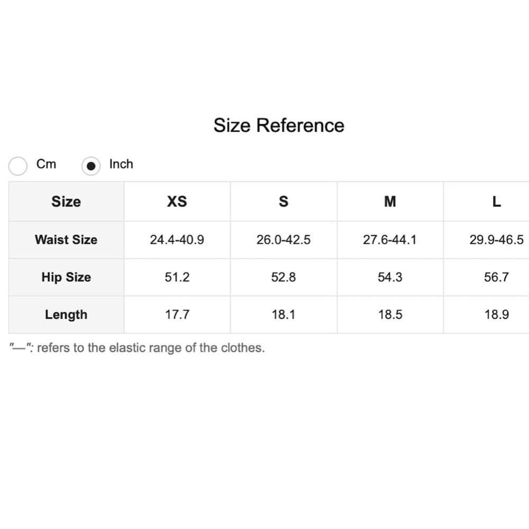Screen dimensions: 529x529
Task: Click the Length row label
Action: coord(66,315)
